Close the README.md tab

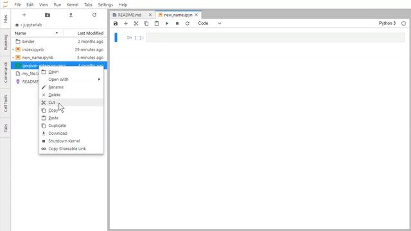click(x=150, y=15)
